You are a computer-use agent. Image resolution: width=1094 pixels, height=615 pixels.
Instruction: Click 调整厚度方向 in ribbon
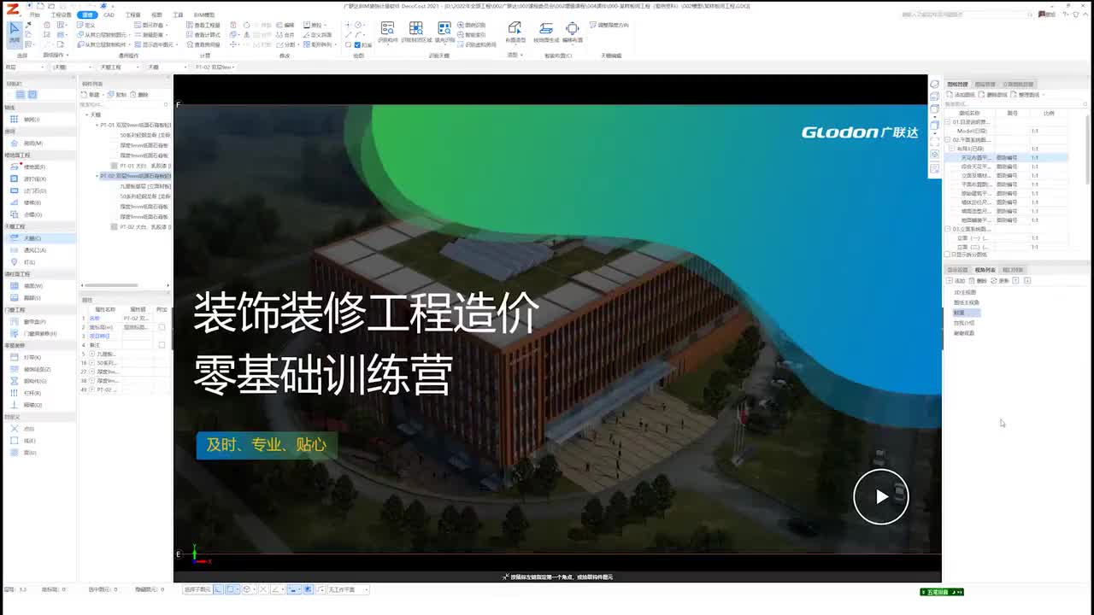610,26
